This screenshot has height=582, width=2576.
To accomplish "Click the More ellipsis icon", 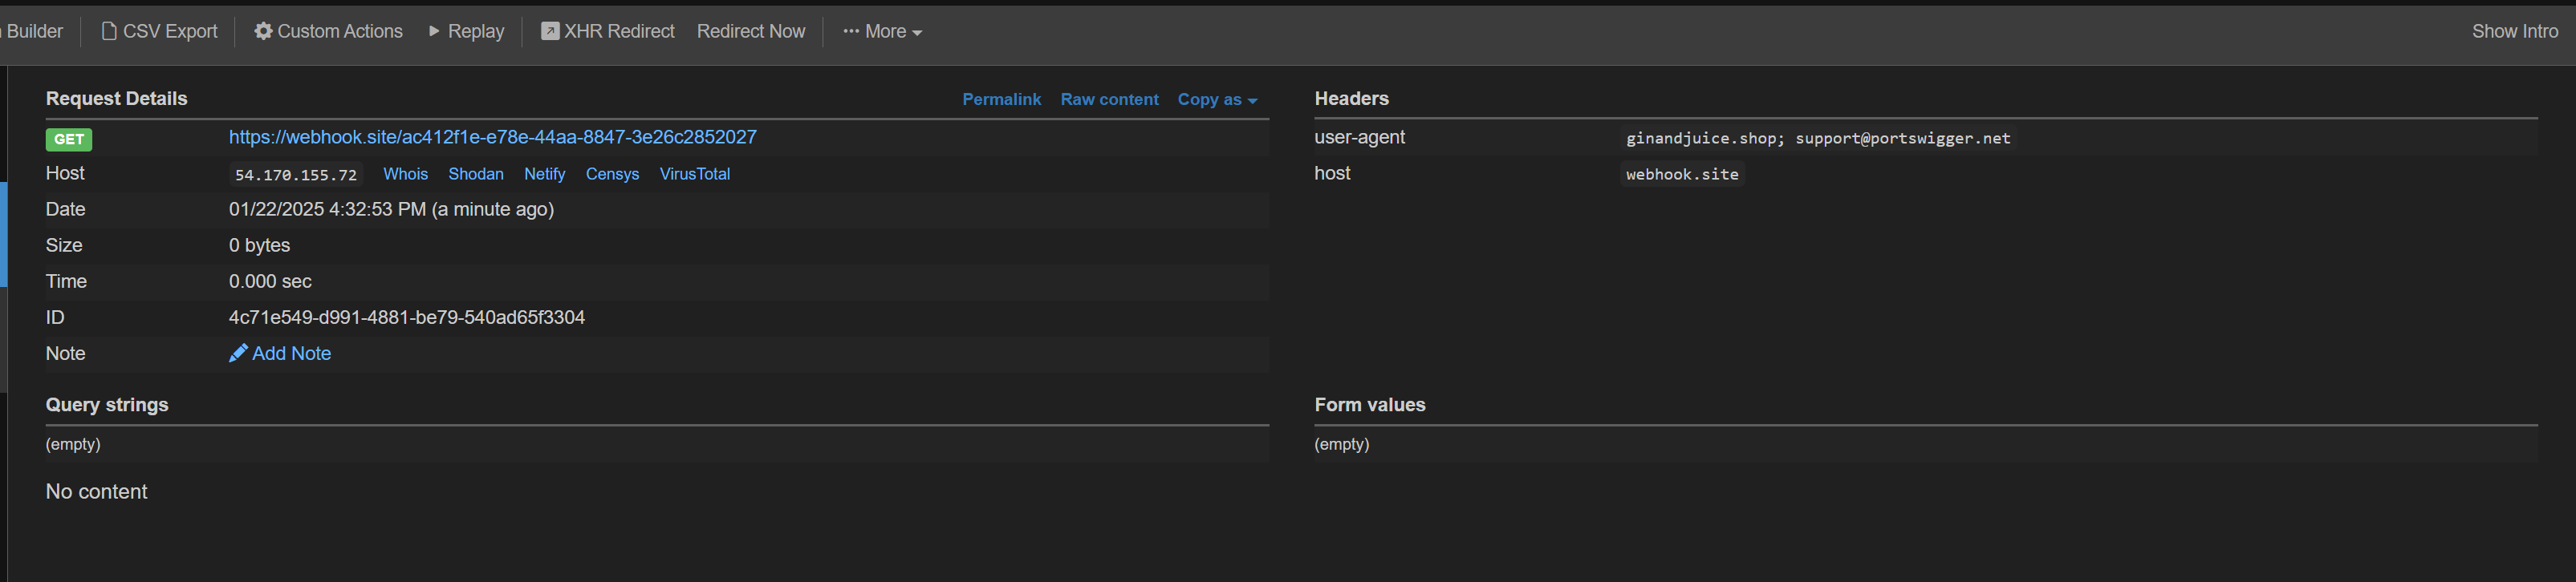I will pyautogui.click(x=851, y=32).
